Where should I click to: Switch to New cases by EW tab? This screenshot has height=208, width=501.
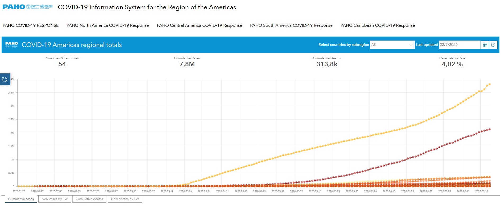click(x=55, y=199)
